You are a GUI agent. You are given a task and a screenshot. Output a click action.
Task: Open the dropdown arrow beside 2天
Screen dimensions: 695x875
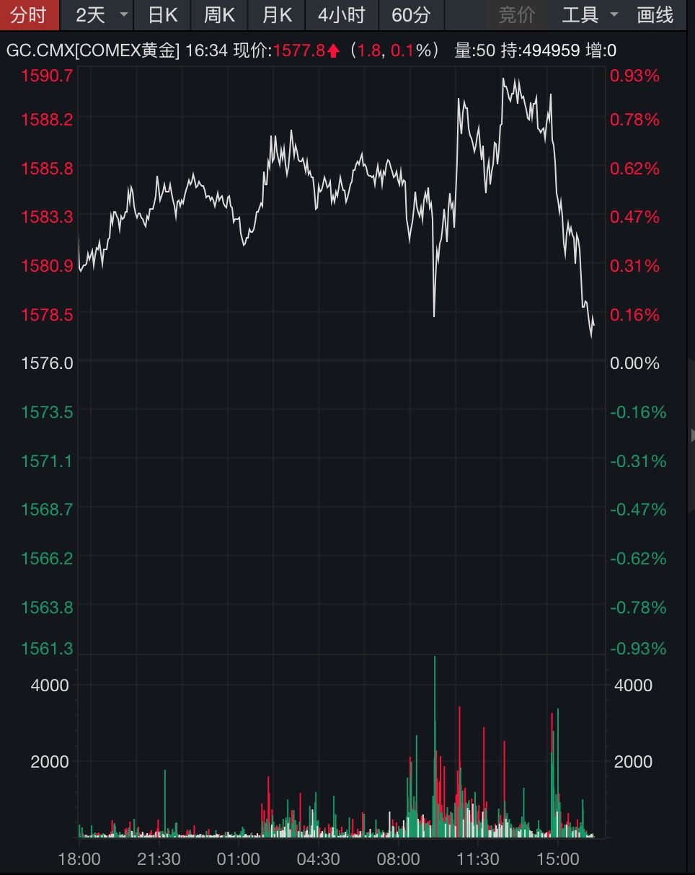coord(124,14)
